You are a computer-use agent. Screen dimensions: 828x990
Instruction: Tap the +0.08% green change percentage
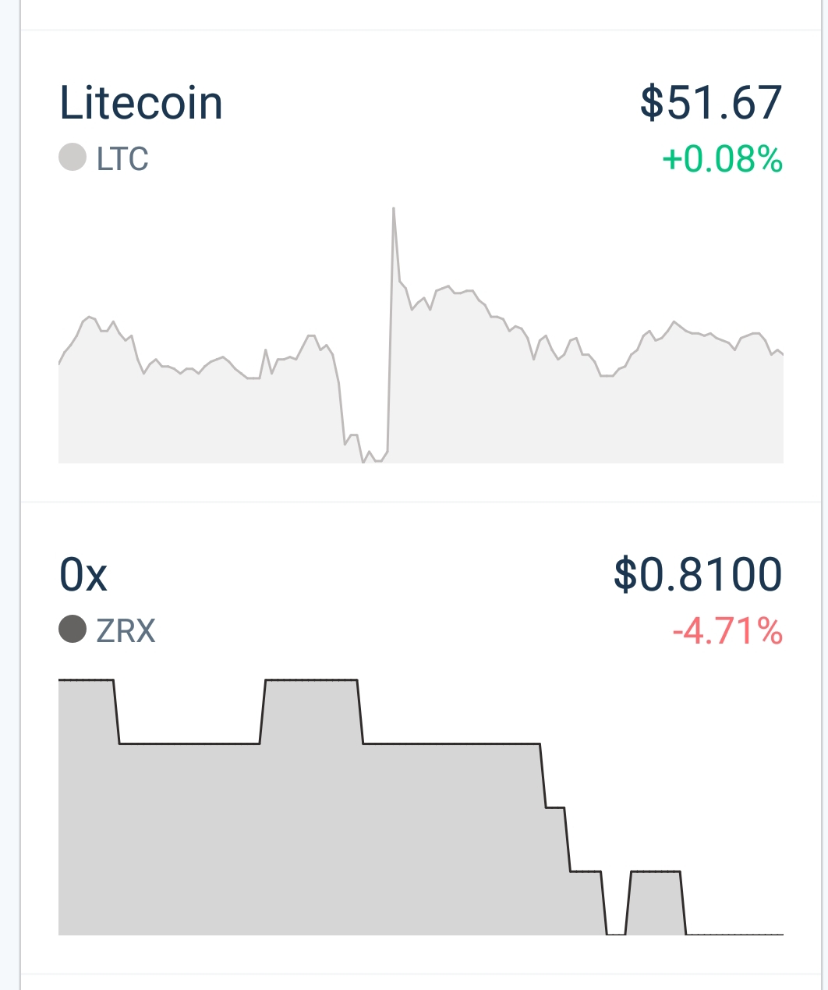[x=722, y=159]
